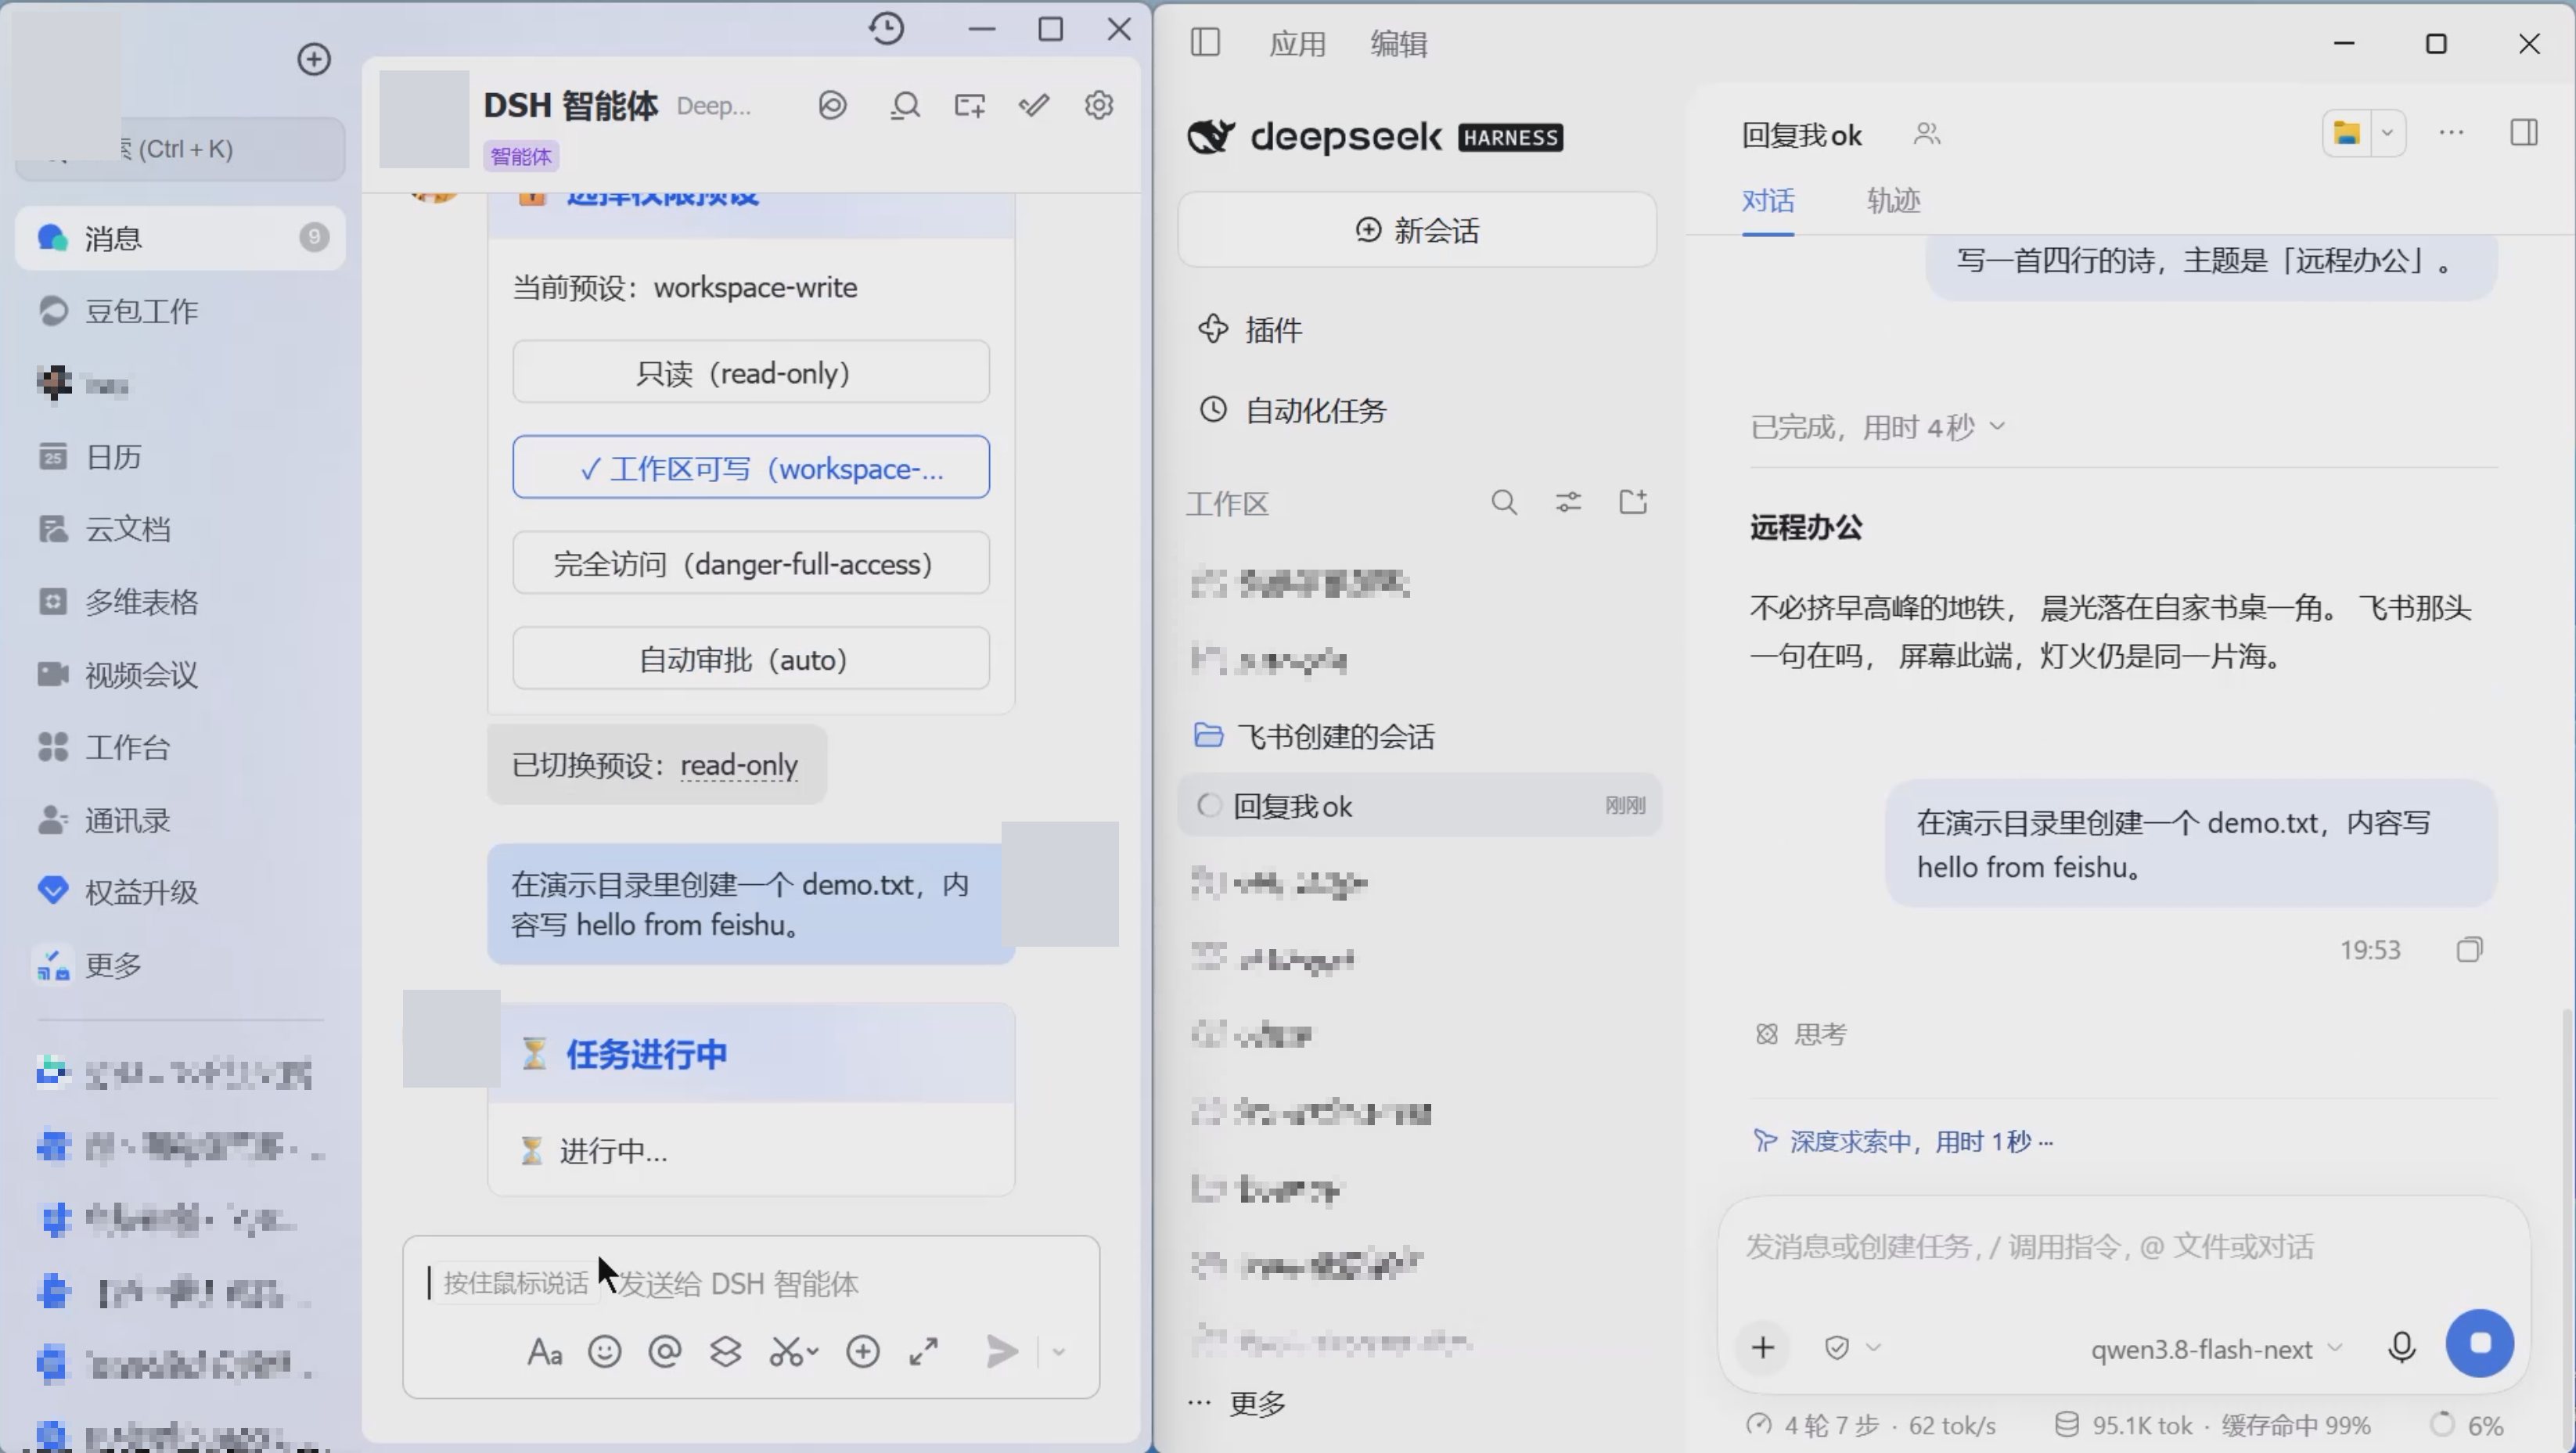This screenshot has height=1453, width=2576.
Task: Search the 工作区 list in deepseek
Action: [1504, 502]
